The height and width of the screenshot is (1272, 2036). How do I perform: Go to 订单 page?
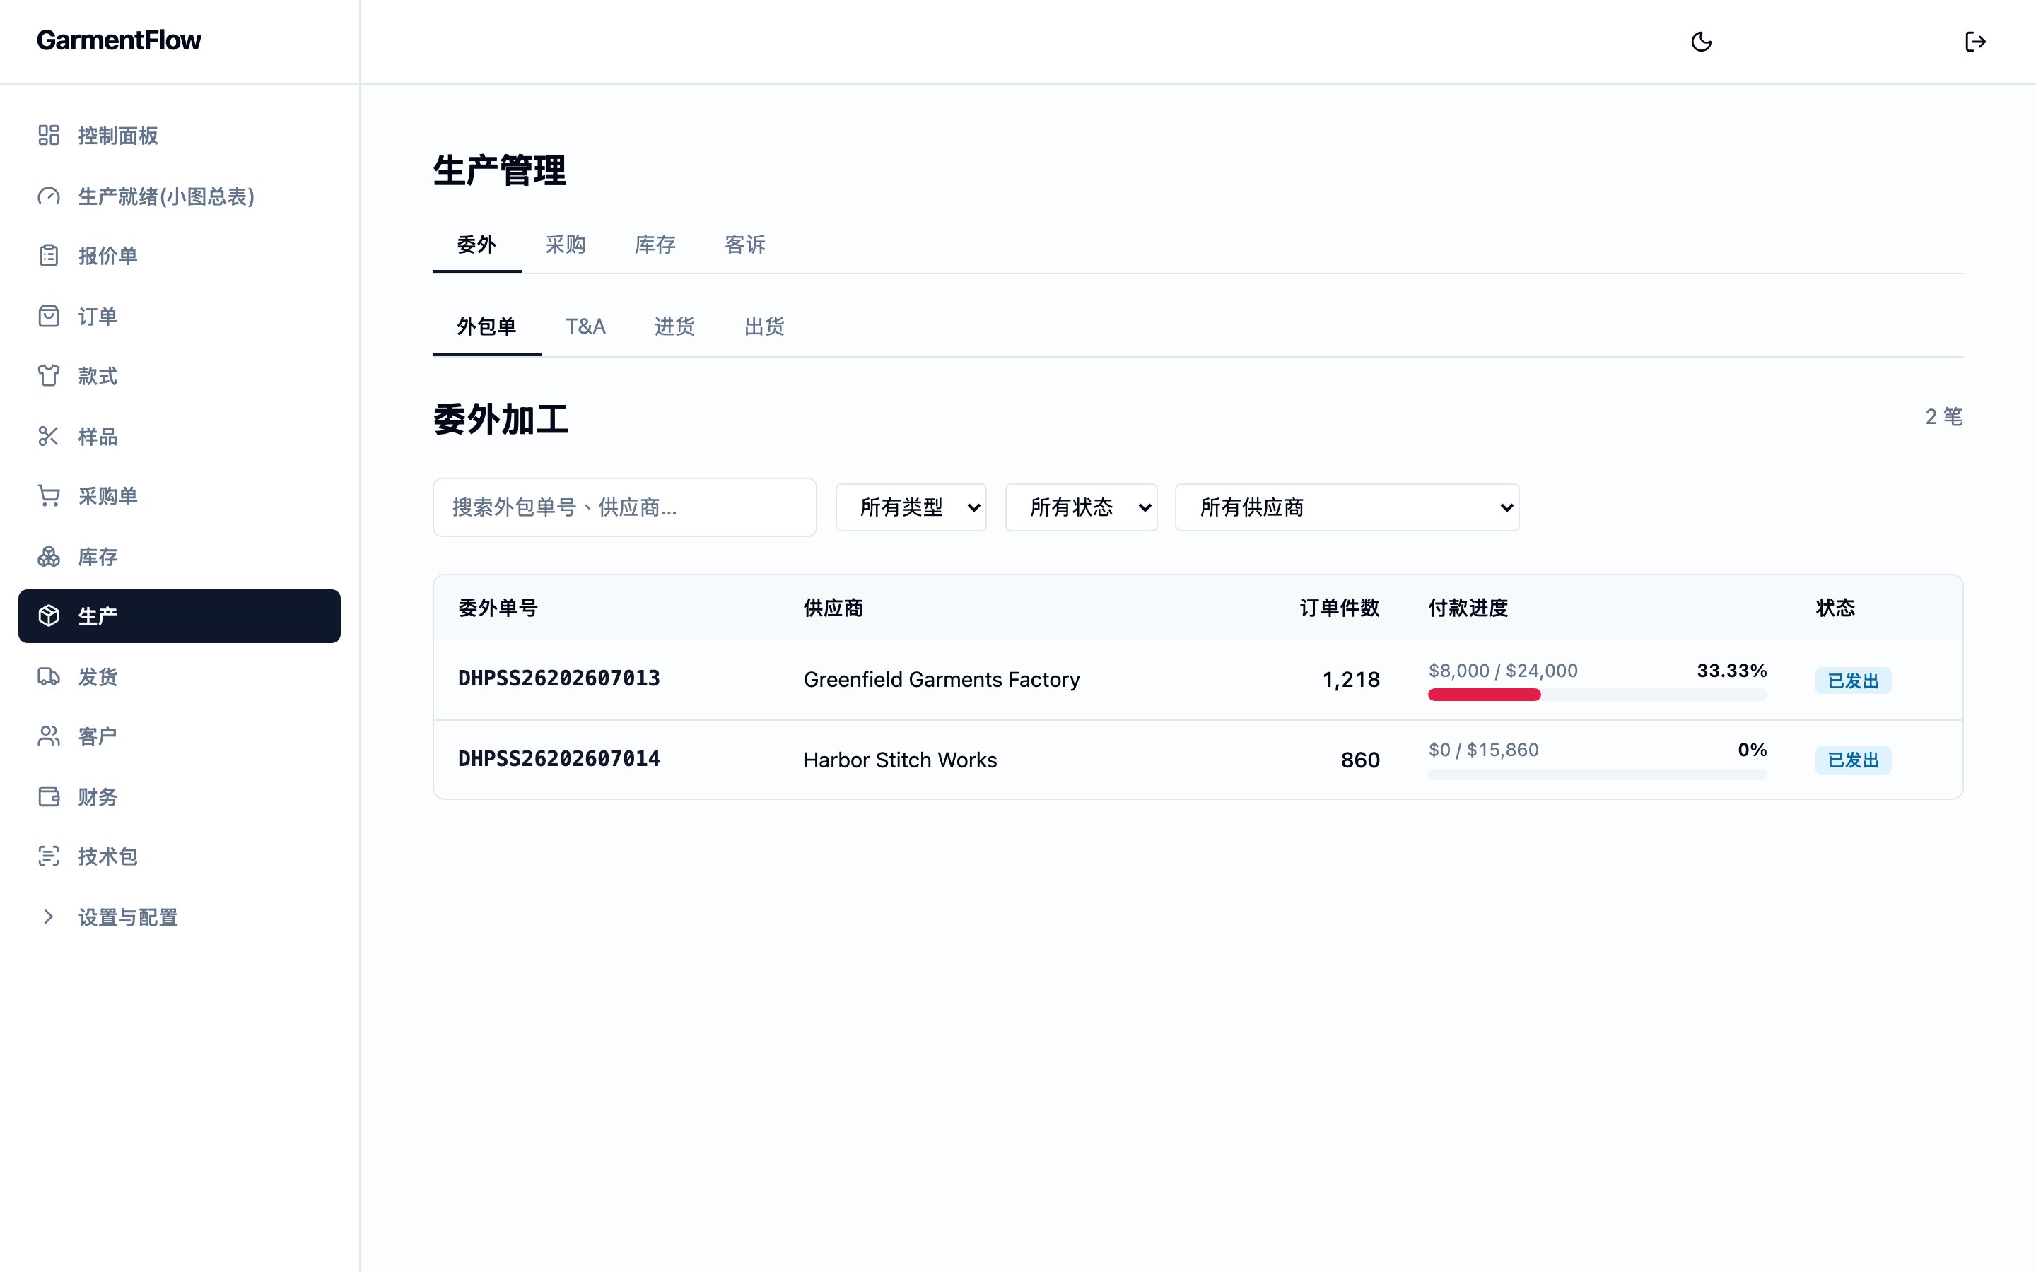(x=179, y=317)
